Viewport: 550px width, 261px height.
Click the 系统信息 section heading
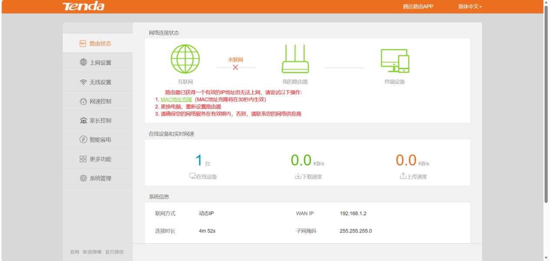[159, 196]
